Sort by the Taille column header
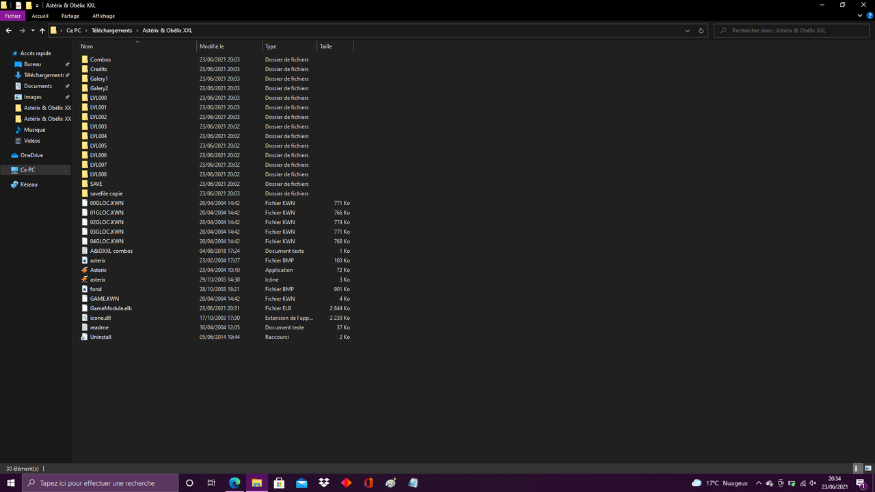The image size is (875, 492). tap(335, 46)
